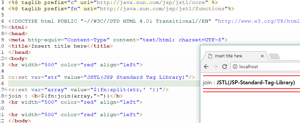Collapse the fold marker at c:set array line
Image resolution: width=300 pixels, height=123 pixels.
(6, 90)
